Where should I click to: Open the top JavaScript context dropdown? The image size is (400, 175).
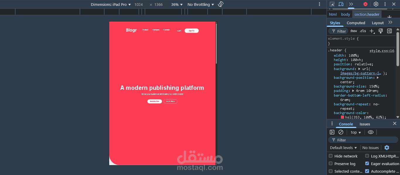pos(356,132)
